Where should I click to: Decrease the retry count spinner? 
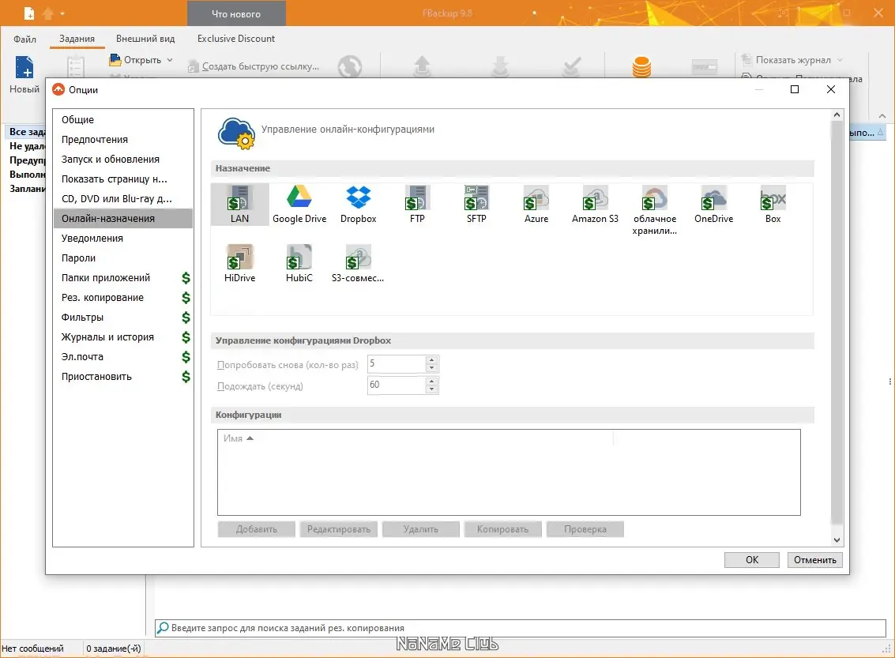click(x=431, y=368)
